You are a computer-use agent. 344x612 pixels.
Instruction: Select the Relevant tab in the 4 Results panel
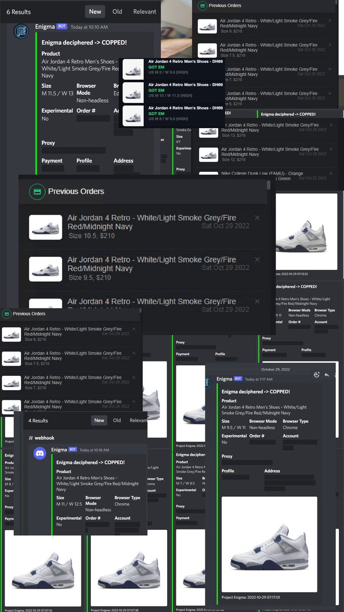coord(138,421)
